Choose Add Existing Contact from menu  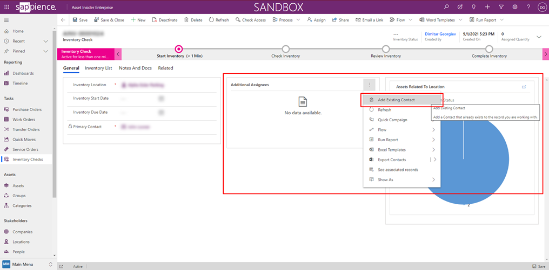[396, 100]
